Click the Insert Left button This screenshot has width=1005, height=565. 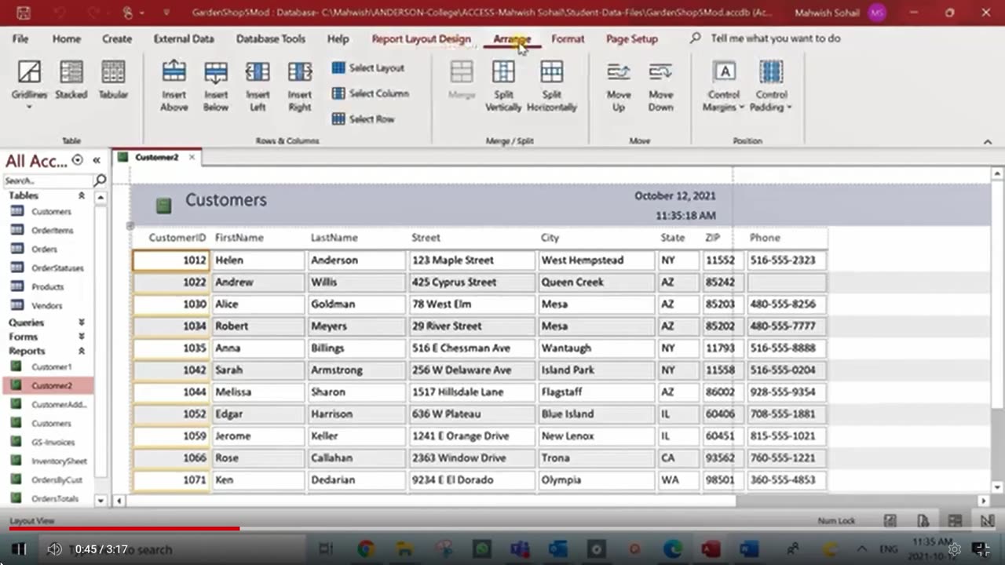click(x=258, y=86)
